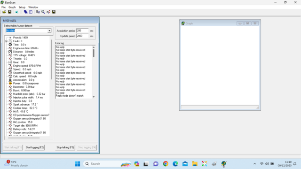Viewport: 301px width, 169px height.
Task: Click the clock icon beside Time
Action: [x=10, y=45]
